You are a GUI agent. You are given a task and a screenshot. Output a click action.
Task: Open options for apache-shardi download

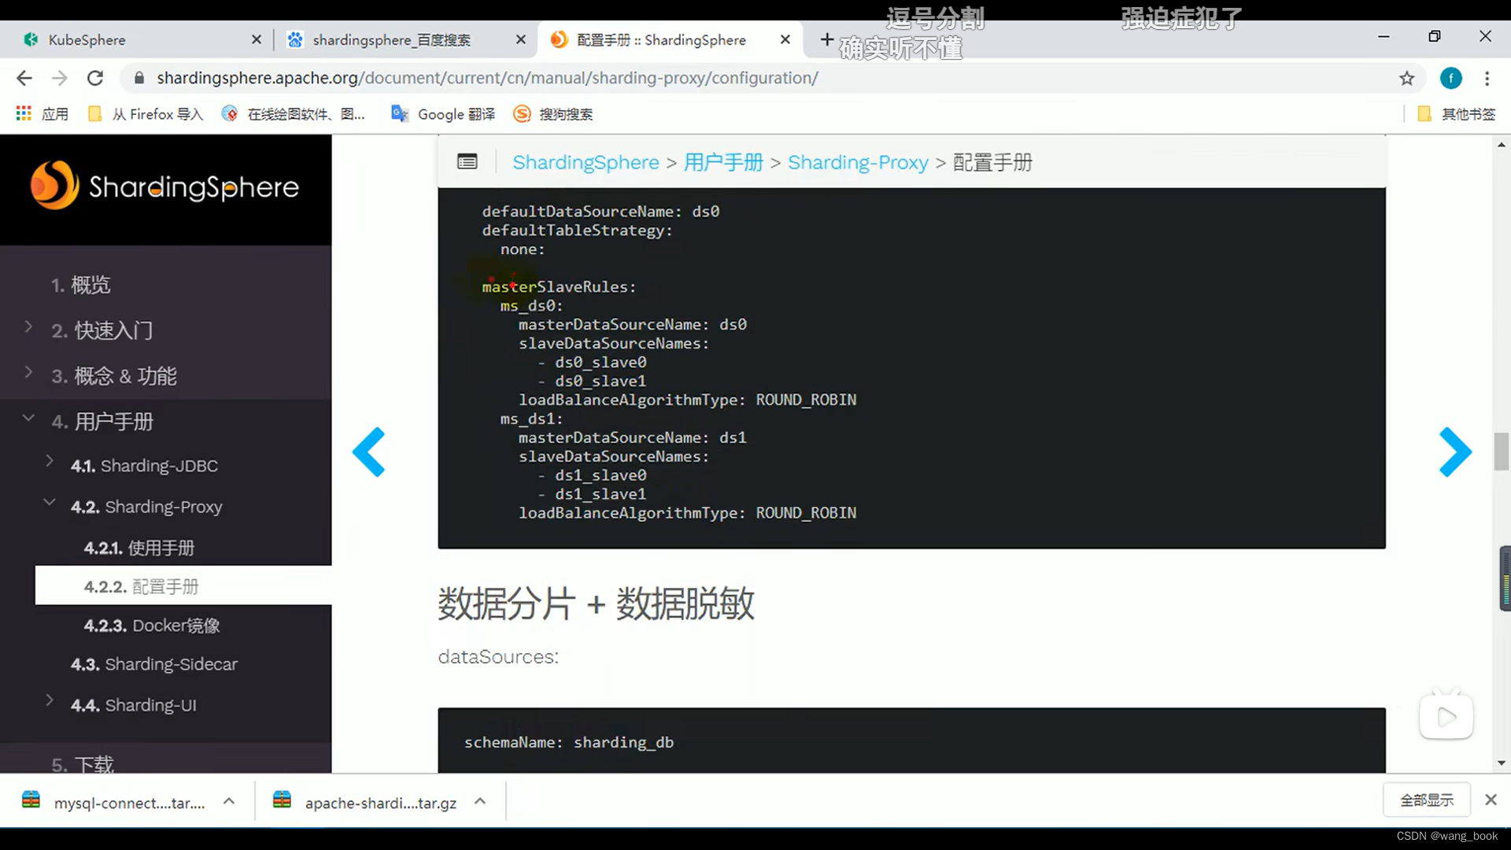(x=480, y=801)
